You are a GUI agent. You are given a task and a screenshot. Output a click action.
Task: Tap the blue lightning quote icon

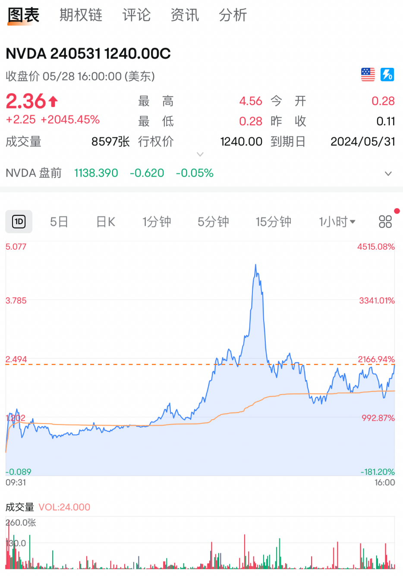(387, 75)
